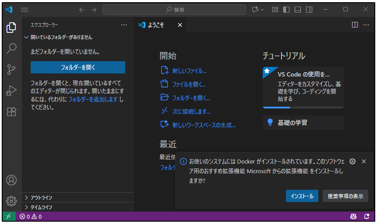Viewport: 377px width, 223px height.
Task: Click the 新しいファイル... link
Action: pos(189,71)
